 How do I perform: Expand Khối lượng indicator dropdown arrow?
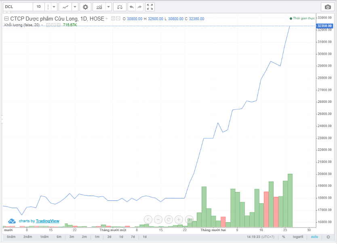(42, 25)
